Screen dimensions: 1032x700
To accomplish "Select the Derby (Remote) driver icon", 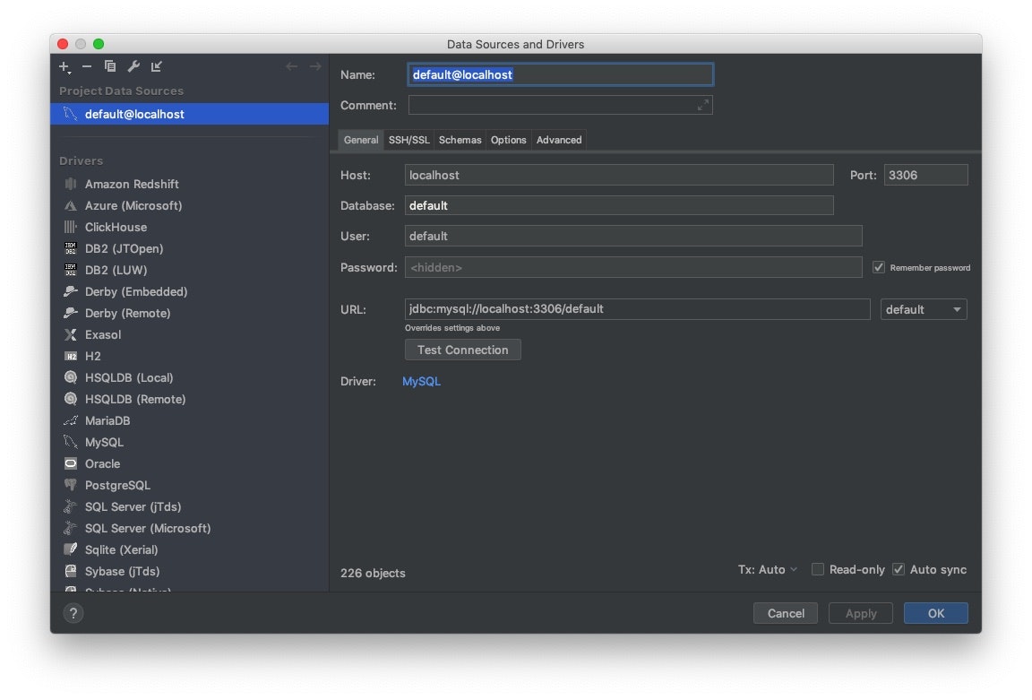I will (71, 313).
